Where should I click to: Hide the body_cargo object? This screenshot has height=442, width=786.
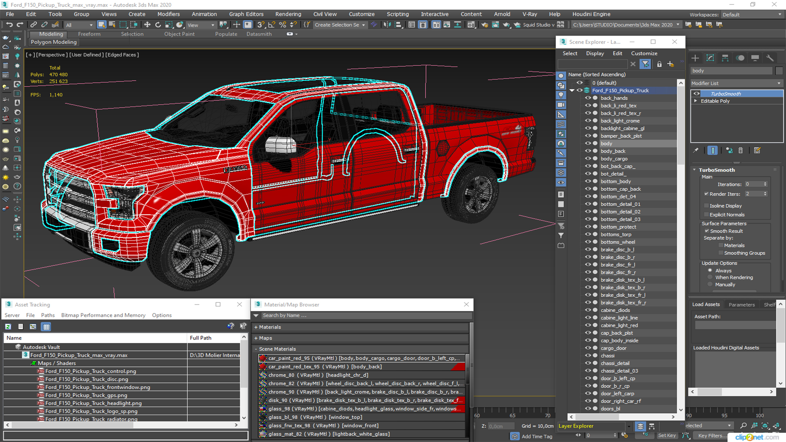[x=588, y=159]
